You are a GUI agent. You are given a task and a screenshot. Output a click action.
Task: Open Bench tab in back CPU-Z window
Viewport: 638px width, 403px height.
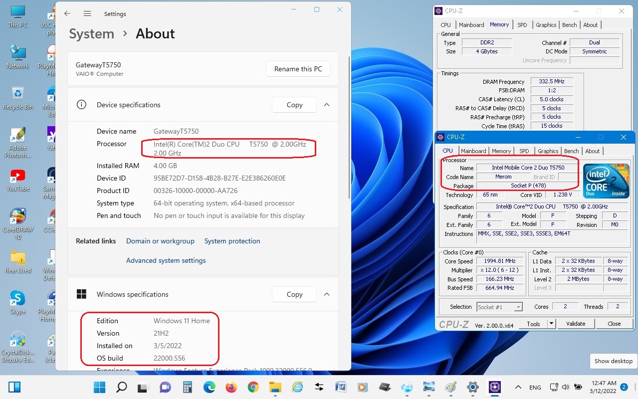pyautogui.click(x=570, y=25)
